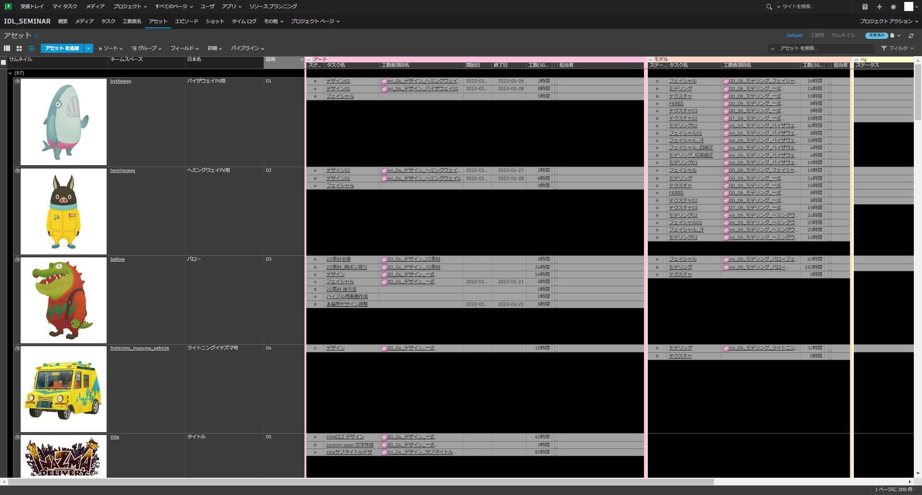Switch to the master-detail view icon
Viewport: 922px width, 495px height.
(7, 48)
